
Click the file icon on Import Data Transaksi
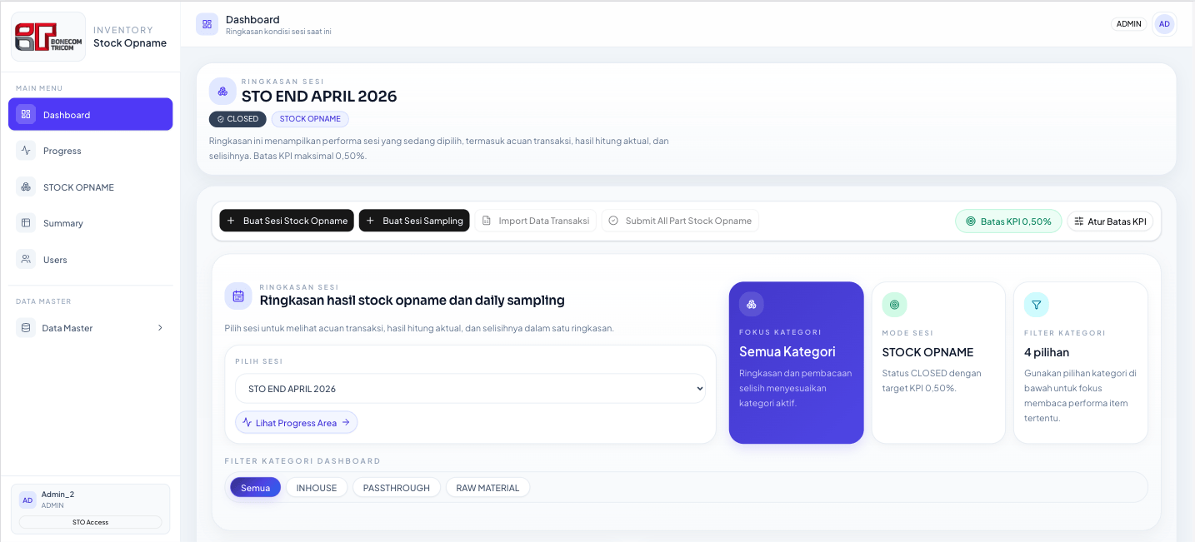coord(487,221)
